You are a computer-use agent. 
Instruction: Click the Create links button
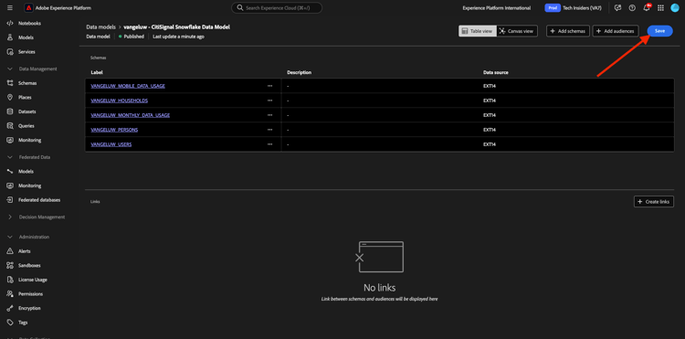(x=654, y=202)
